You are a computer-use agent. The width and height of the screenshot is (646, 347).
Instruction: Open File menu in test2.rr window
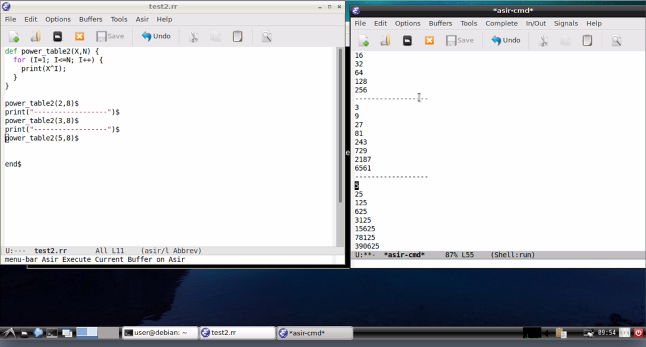click(11, 19)
